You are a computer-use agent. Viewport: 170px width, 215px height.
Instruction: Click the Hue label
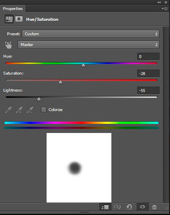(8, 56)
